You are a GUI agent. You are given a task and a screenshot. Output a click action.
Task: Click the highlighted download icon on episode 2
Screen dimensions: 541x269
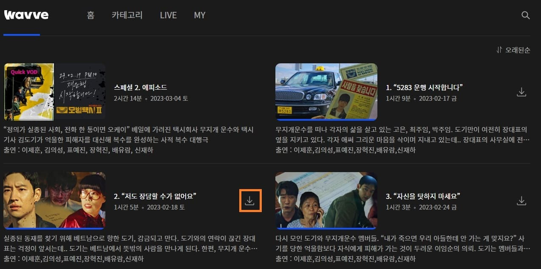pyautogui.click(x=250, y=200)
